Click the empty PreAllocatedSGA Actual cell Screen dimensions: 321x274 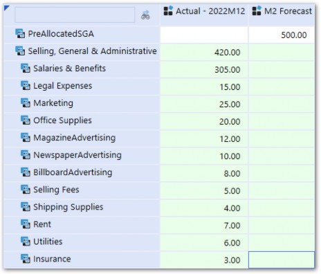204,35
